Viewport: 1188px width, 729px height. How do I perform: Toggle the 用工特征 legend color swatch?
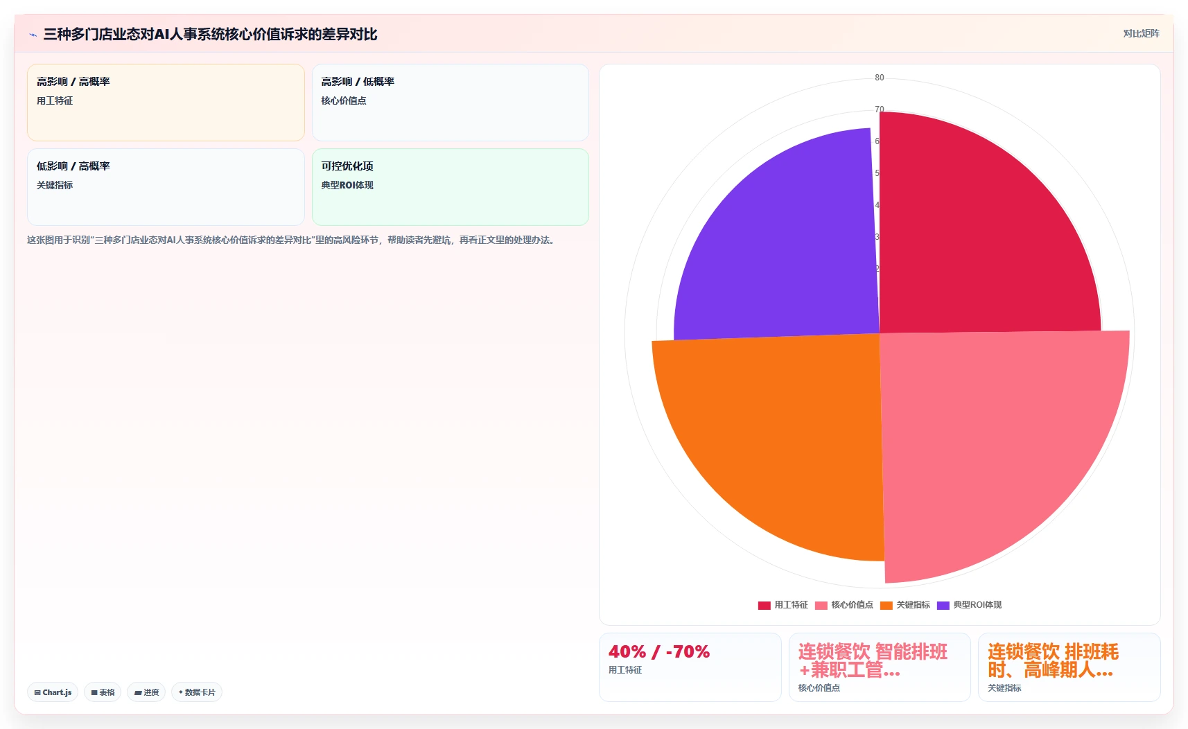(764, 605)
